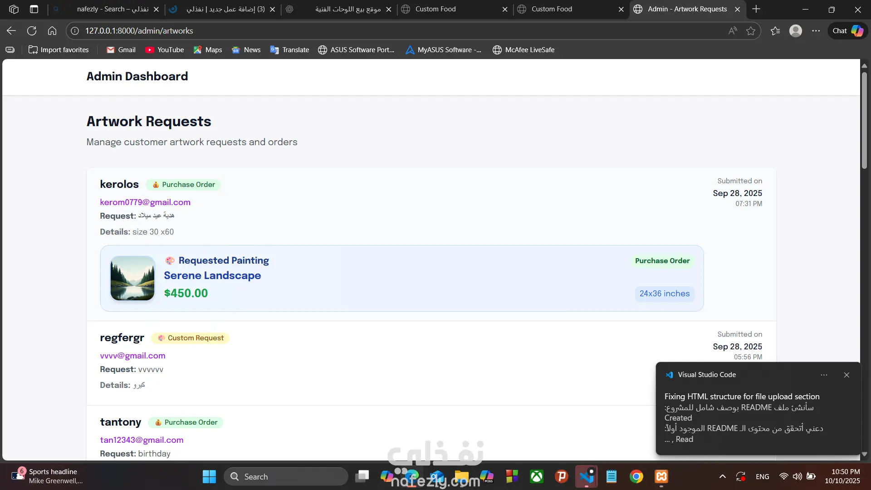871x490 pixels.
Task: Switch to the nafezly Search tab
Action: [x=113, y=9]
